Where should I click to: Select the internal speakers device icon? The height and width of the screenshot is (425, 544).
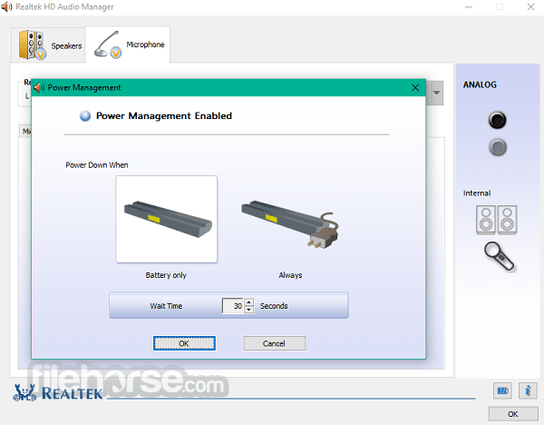click(497, 220)
